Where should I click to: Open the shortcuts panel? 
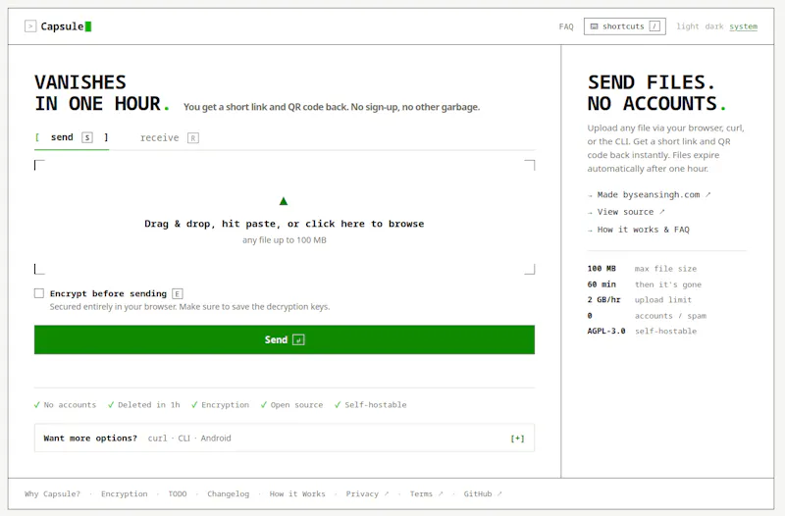point(624,26)
